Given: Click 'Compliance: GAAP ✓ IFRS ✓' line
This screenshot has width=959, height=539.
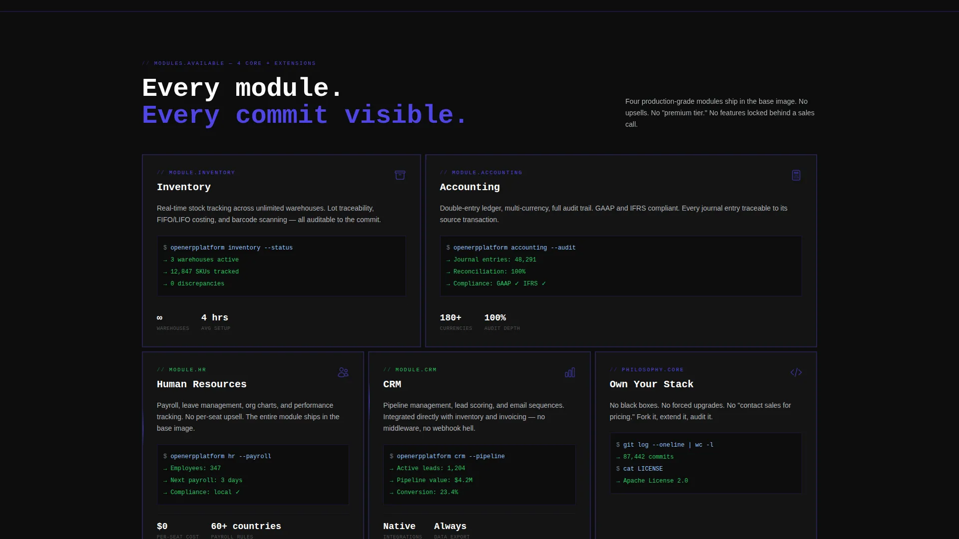Looking at the screenshot, I should click(x=499, y=283).
